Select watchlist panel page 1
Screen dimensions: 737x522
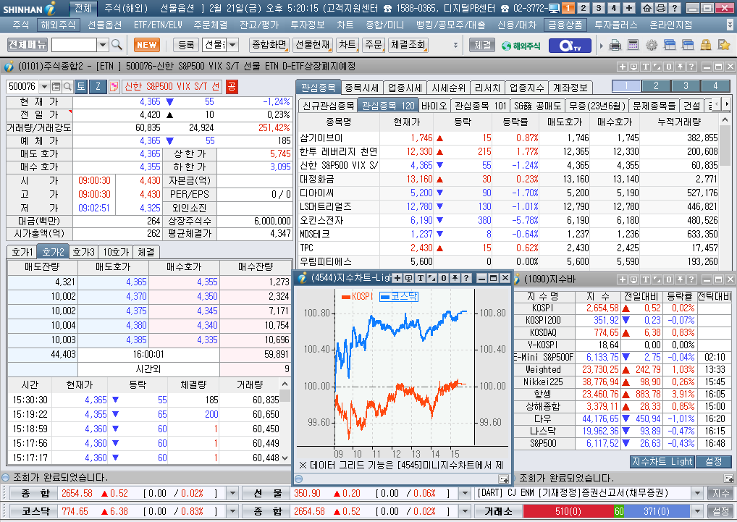(x=626, y=86)
